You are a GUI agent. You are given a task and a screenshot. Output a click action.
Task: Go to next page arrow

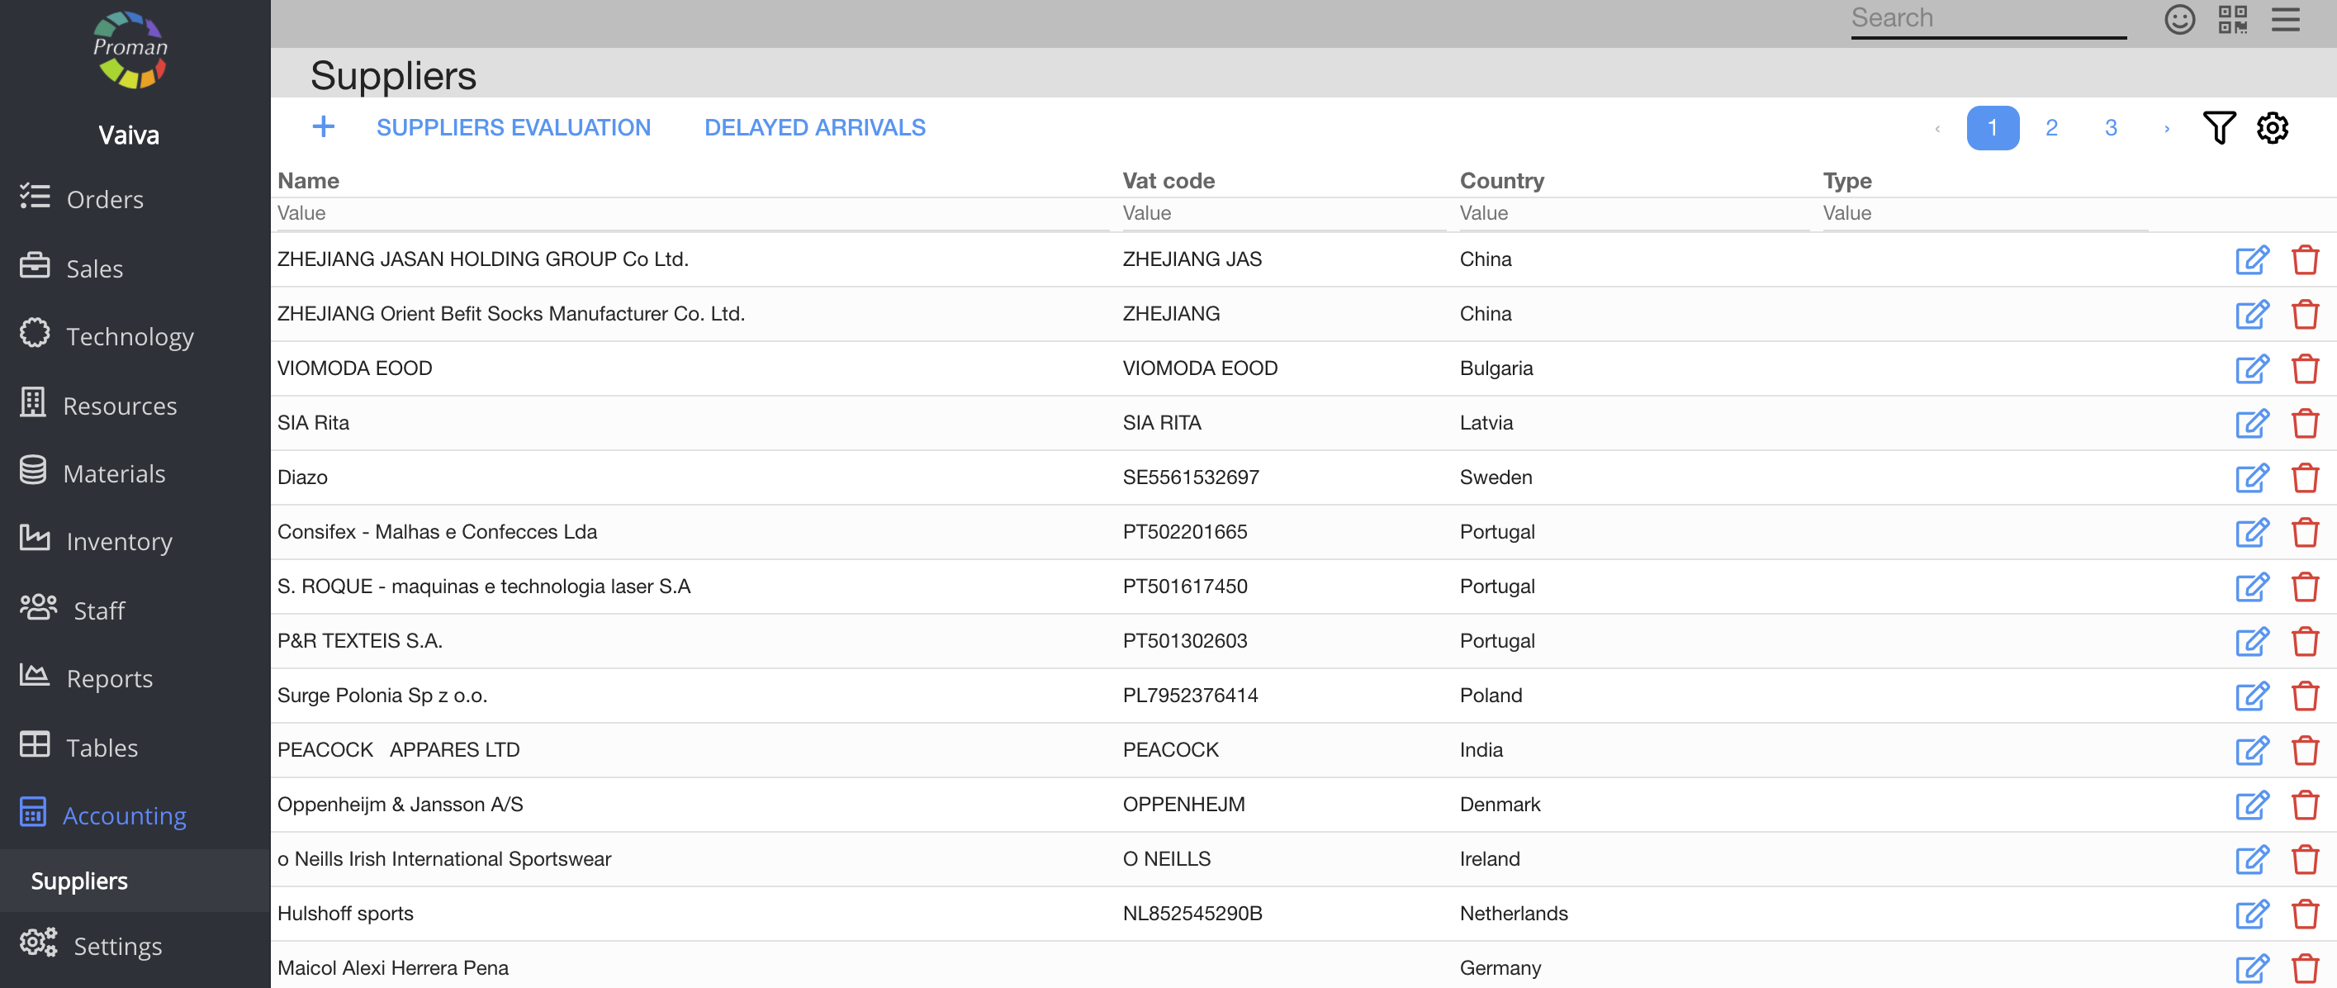pyautogui.click(x=2166, y=128)
